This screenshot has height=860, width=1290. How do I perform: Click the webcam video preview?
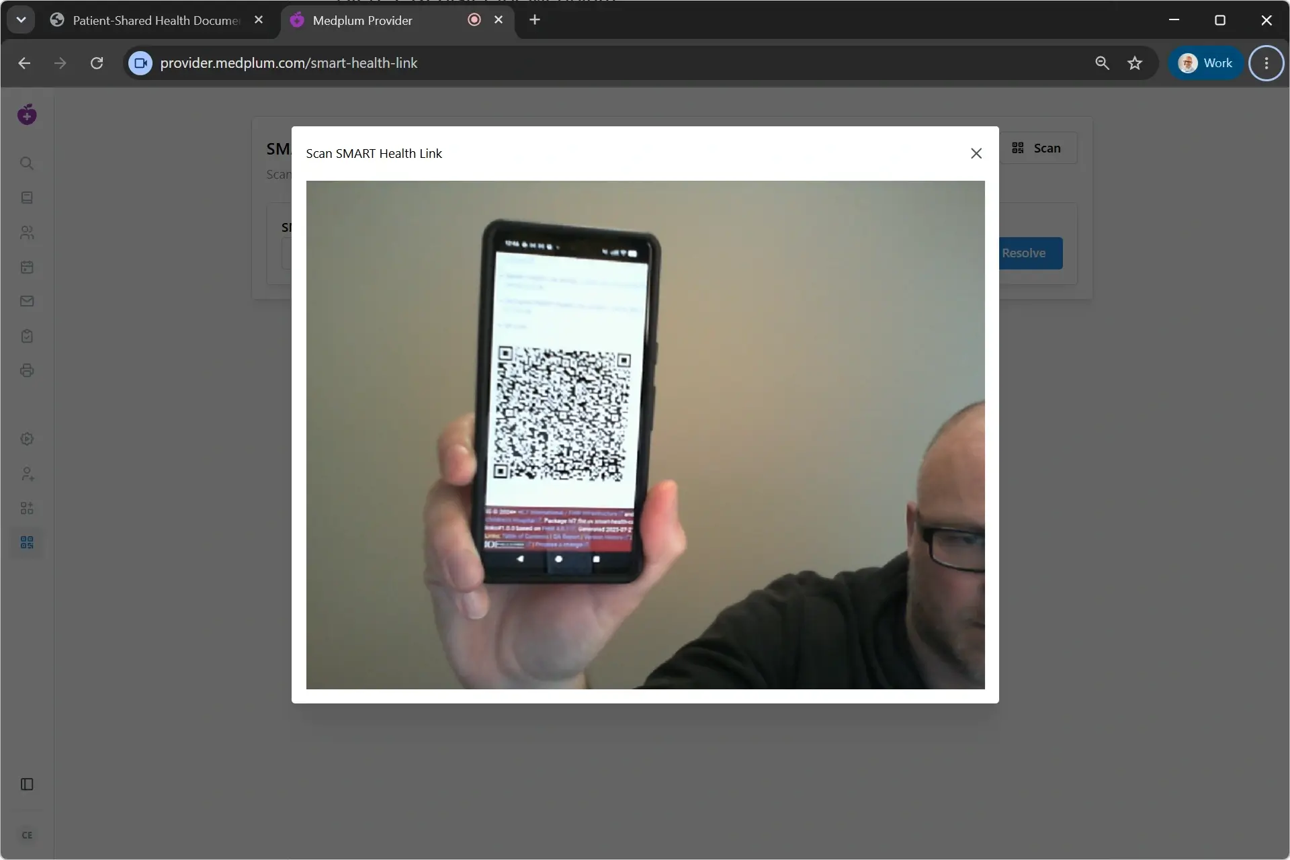click(645, 435)
